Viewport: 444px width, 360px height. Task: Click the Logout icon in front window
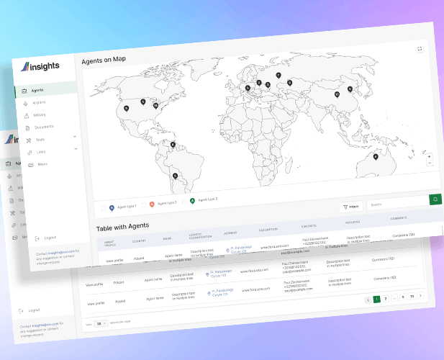[x=37, y=238]
